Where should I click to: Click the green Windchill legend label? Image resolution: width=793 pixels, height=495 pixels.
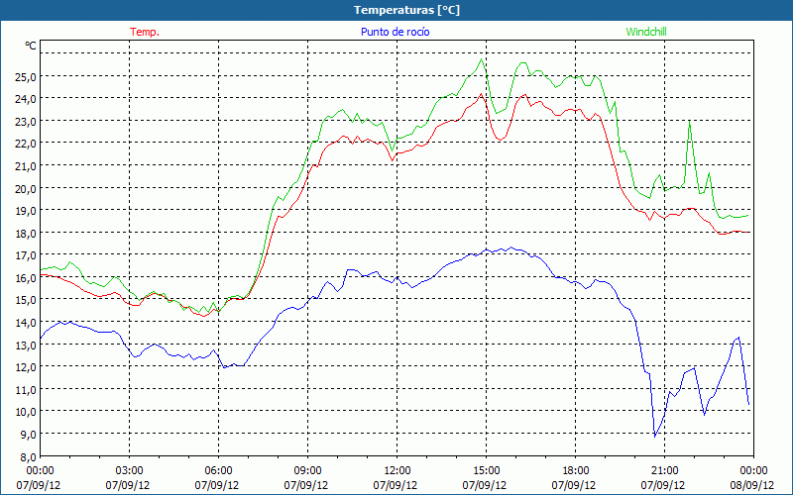click(x=646, y=32)
